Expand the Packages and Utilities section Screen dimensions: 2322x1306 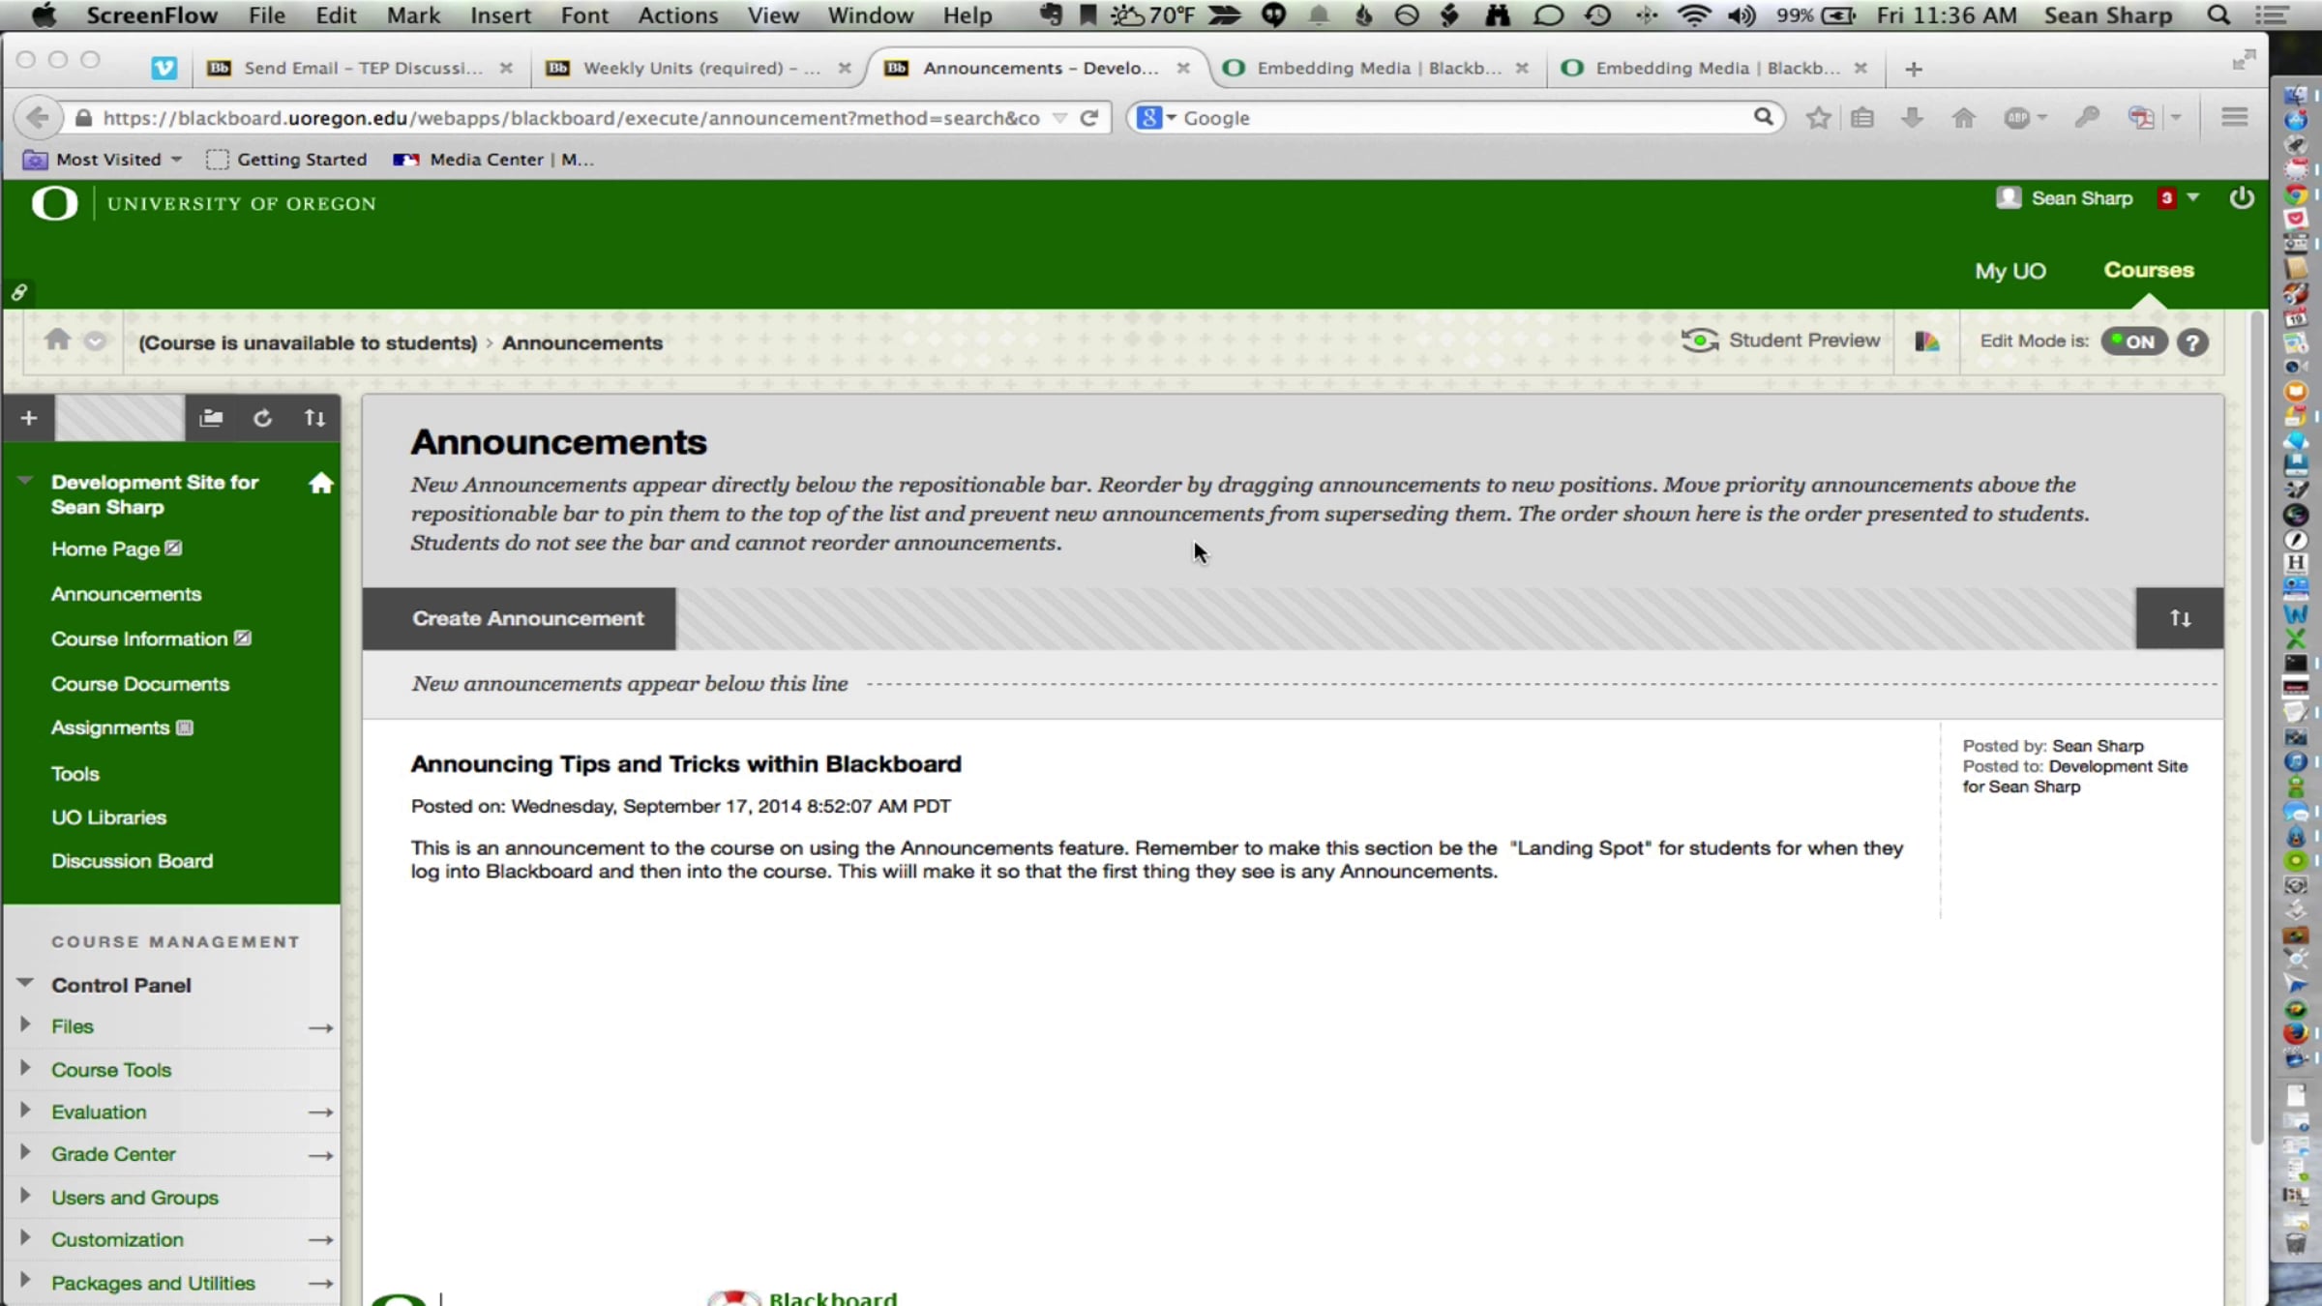click(x=25, y=1281)
